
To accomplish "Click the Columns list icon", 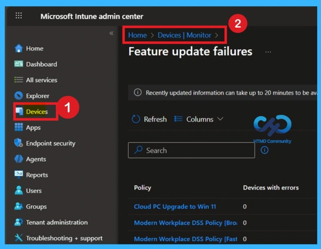I will [x=178, y=119].
